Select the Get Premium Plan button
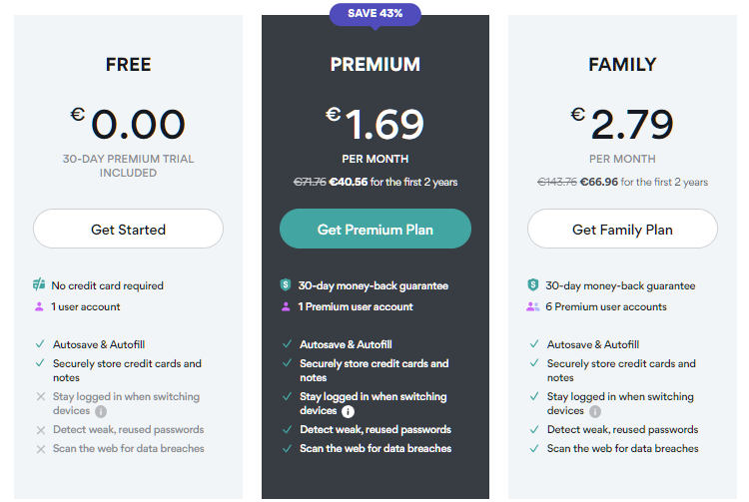Image resolution: width=749 pixels, height=502 pixels. pos(375,229)
